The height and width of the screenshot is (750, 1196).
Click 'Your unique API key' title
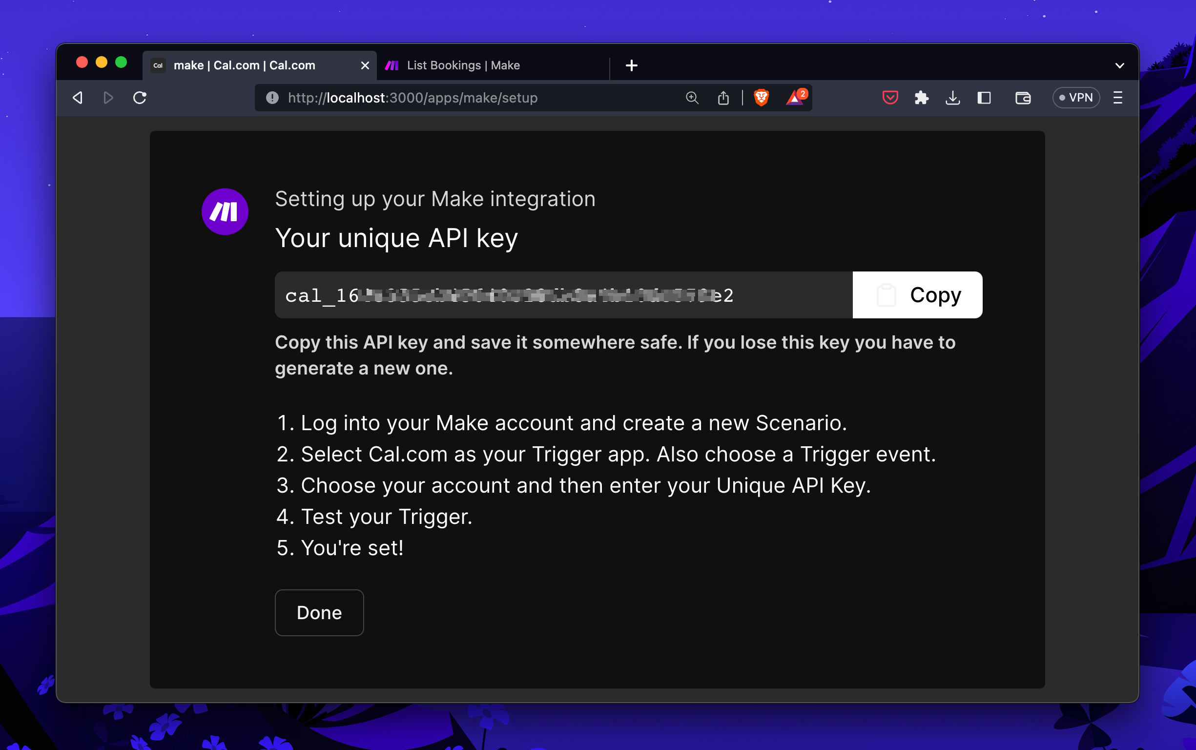(397, 239)
